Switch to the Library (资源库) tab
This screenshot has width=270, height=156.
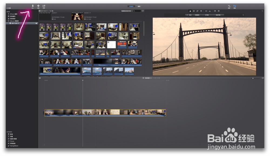(x=131, y=6)
